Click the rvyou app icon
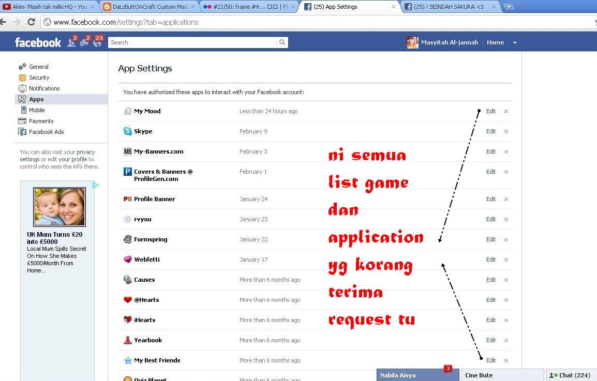The height and width of the screenshot is (381, 597). click(128, 219)
